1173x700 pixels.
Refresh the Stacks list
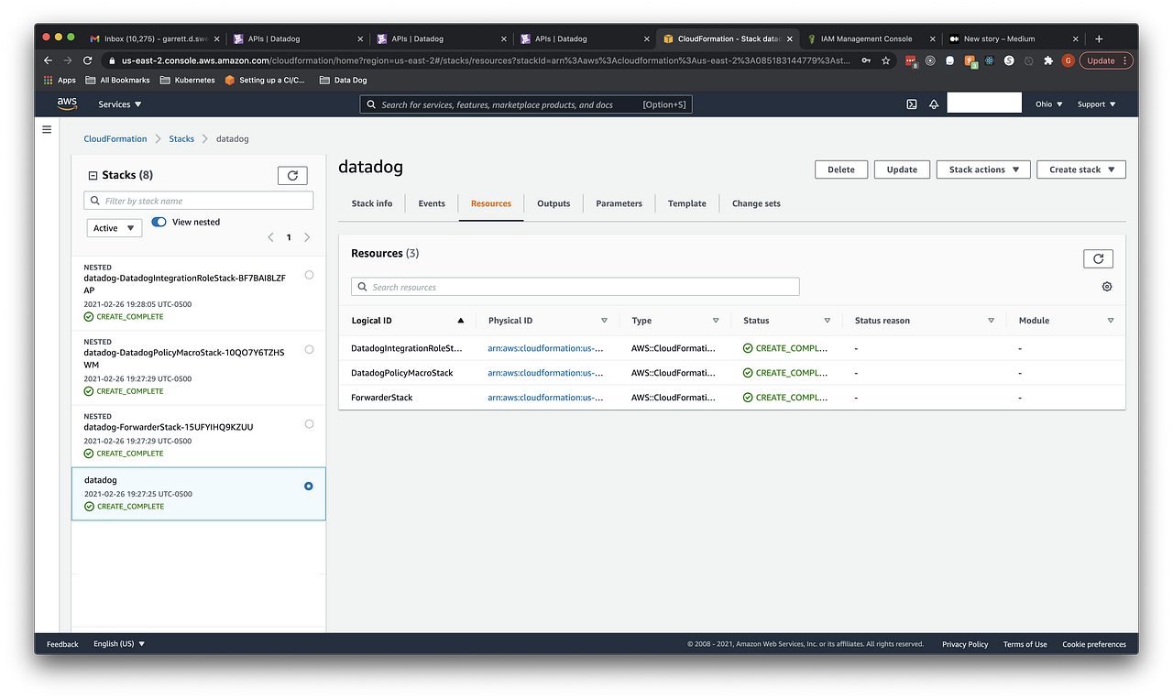292,175
